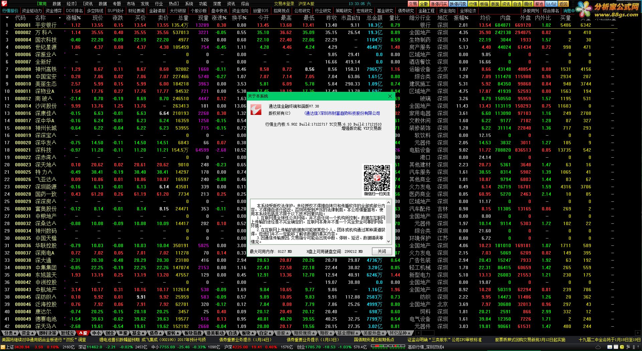The width and height of the screenshot is (642, 351).
Task: Open the 通达信 company link in the dialog
Action: (342, 113)
